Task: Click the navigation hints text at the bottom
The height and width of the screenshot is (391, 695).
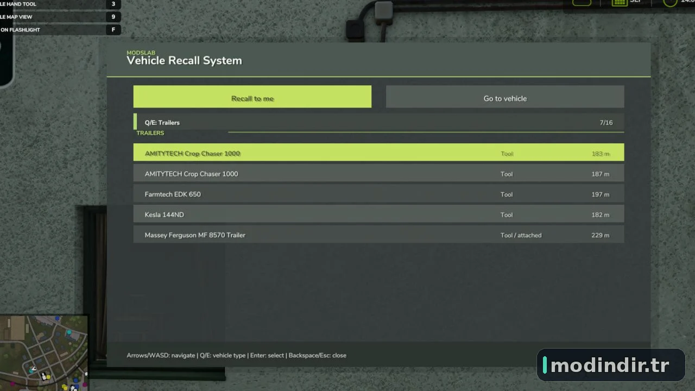Action: [236, 355]
